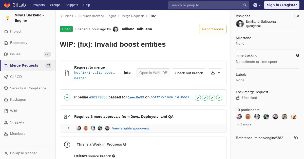Open View eligible approvers link
304x159 pixels.
click(130, 128)
